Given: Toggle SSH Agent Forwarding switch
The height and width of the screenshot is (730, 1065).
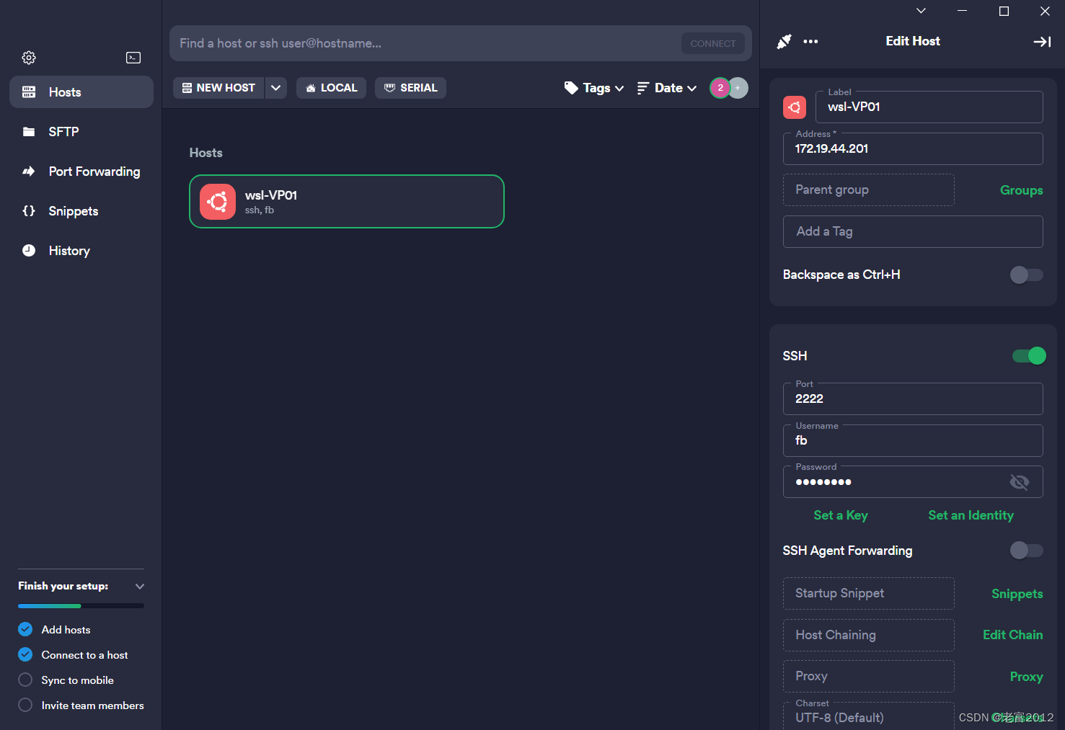Looking at the screenshot, I should [x=1026, y=551].
